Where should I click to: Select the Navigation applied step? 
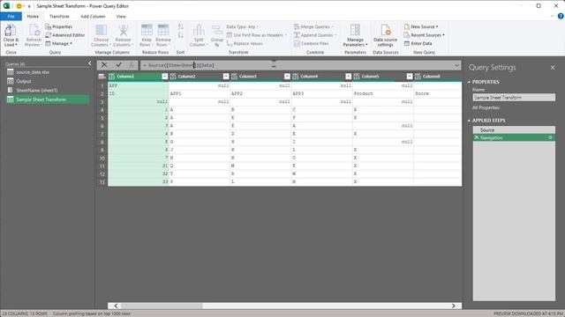(514, 137)
